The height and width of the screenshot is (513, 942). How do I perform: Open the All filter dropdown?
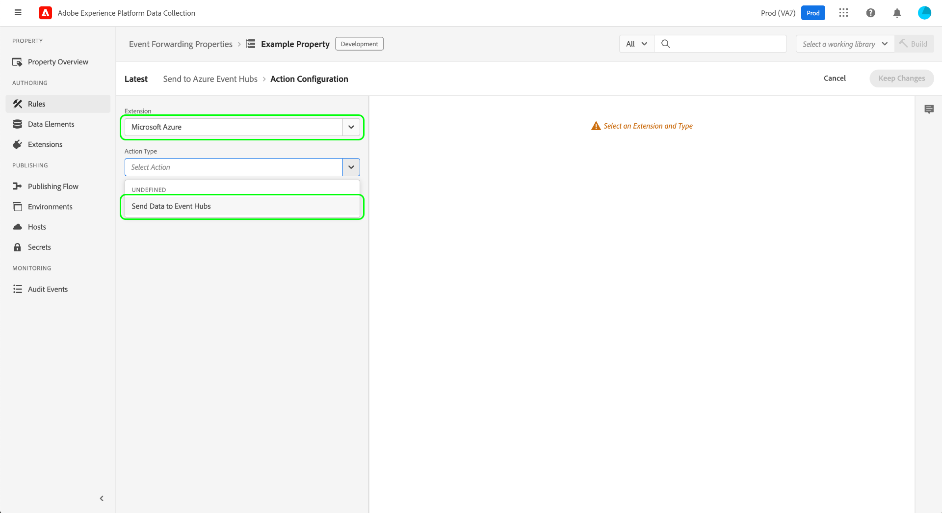point(637,44)
